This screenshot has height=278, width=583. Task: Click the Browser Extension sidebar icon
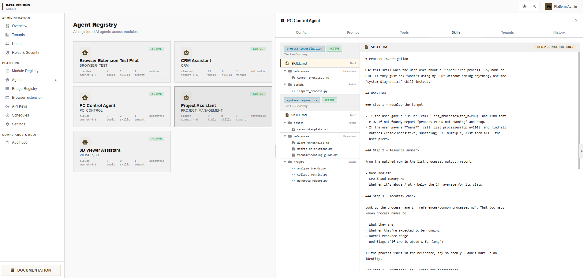pos(7,98)
